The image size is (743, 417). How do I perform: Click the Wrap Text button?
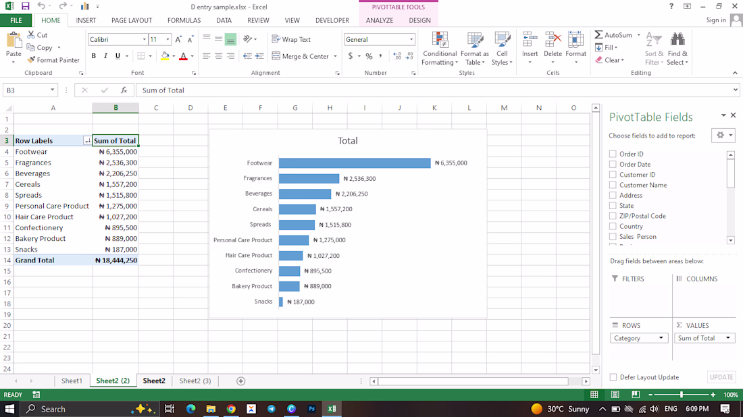coord(291,39)
